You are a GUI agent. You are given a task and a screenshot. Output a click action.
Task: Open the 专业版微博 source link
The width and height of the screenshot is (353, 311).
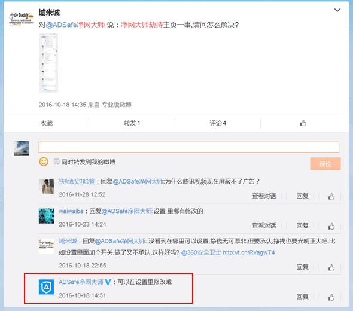tap(117, 105)
